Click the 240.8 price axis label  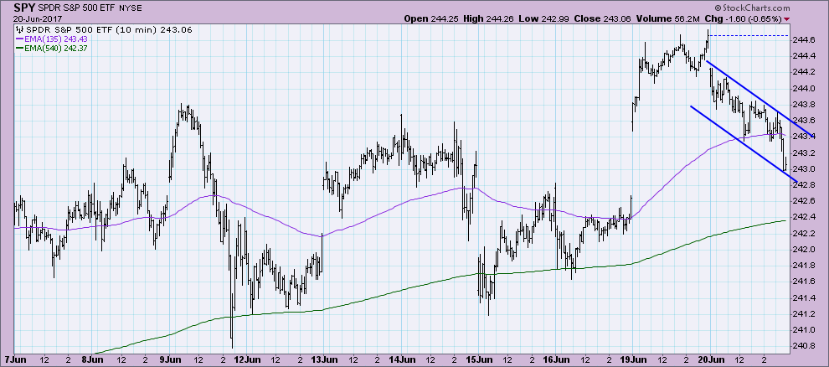click(804, 346)
